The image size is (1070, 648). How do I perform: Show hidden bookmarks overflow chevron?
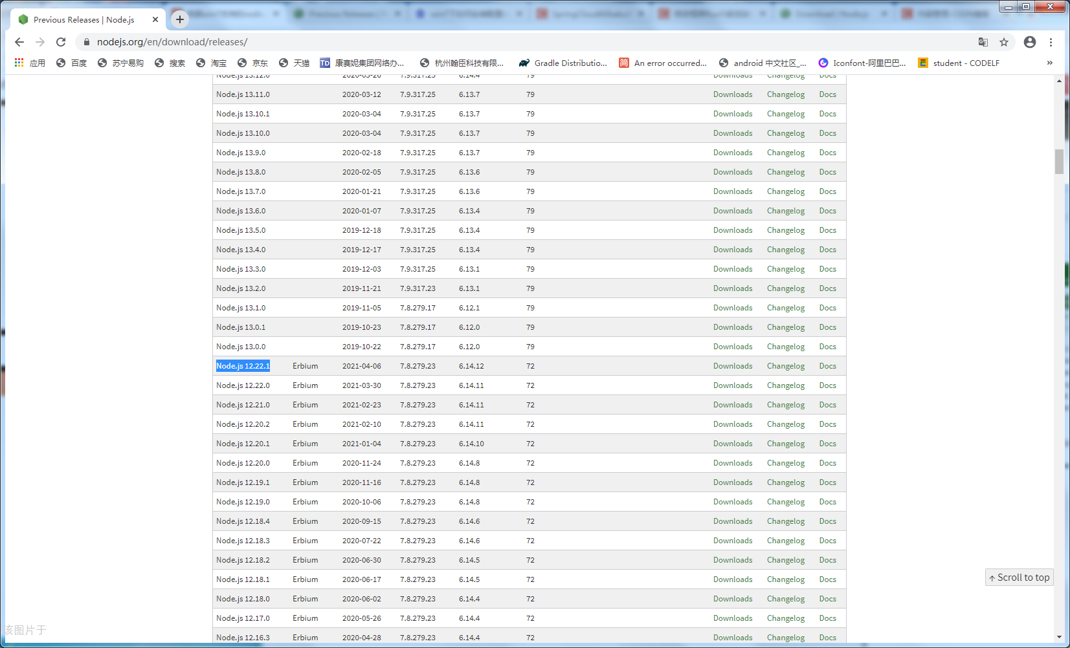[1049, 63]
